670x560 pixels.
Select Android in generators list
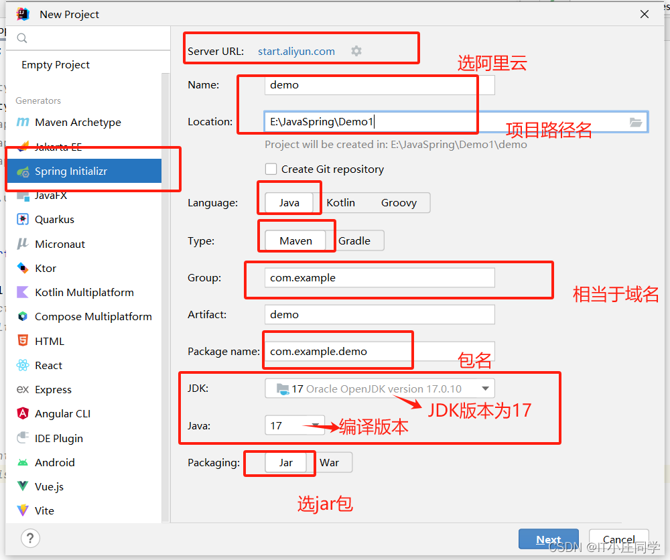click(84, 463)
